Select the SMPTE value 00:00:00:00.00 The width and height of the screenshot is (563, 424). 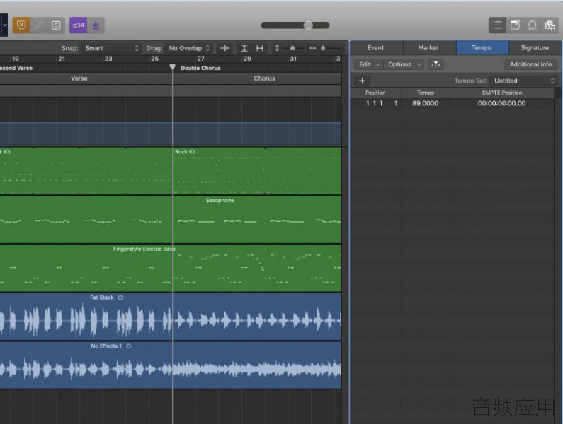[x=501, y=104]
